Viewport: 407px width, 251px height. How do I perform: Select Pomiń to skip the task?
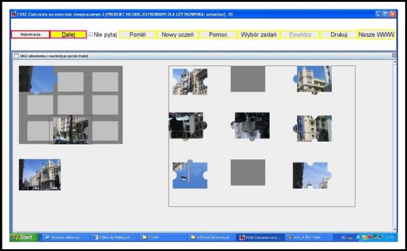[137, 34]
